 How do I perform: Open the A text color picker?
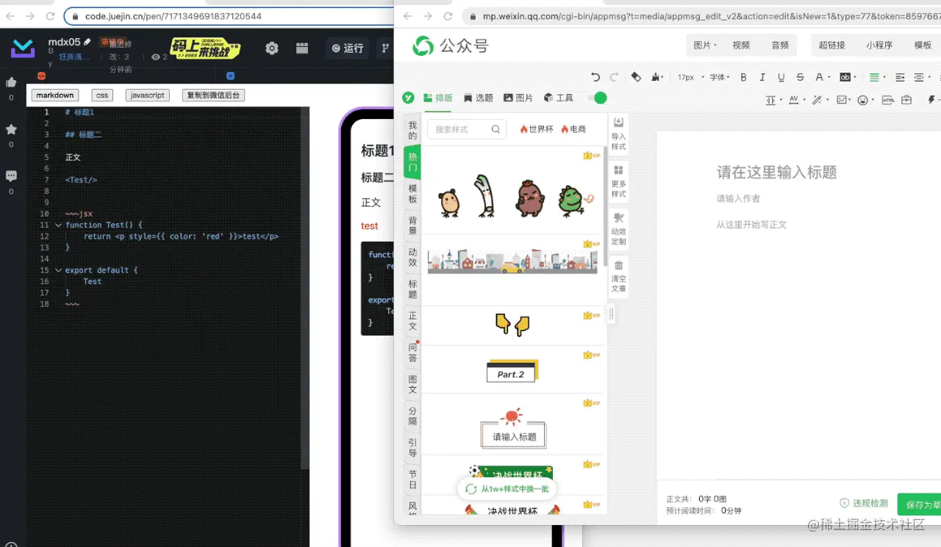tap(818, 77)
